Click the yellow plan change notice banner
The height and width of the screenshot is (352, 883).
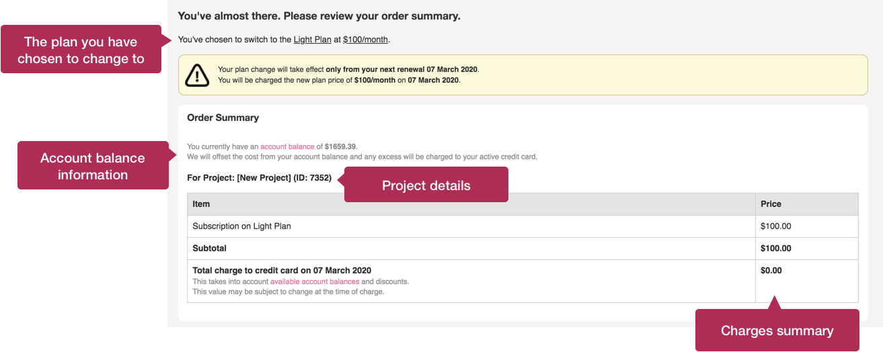click(x=523, y=75)
